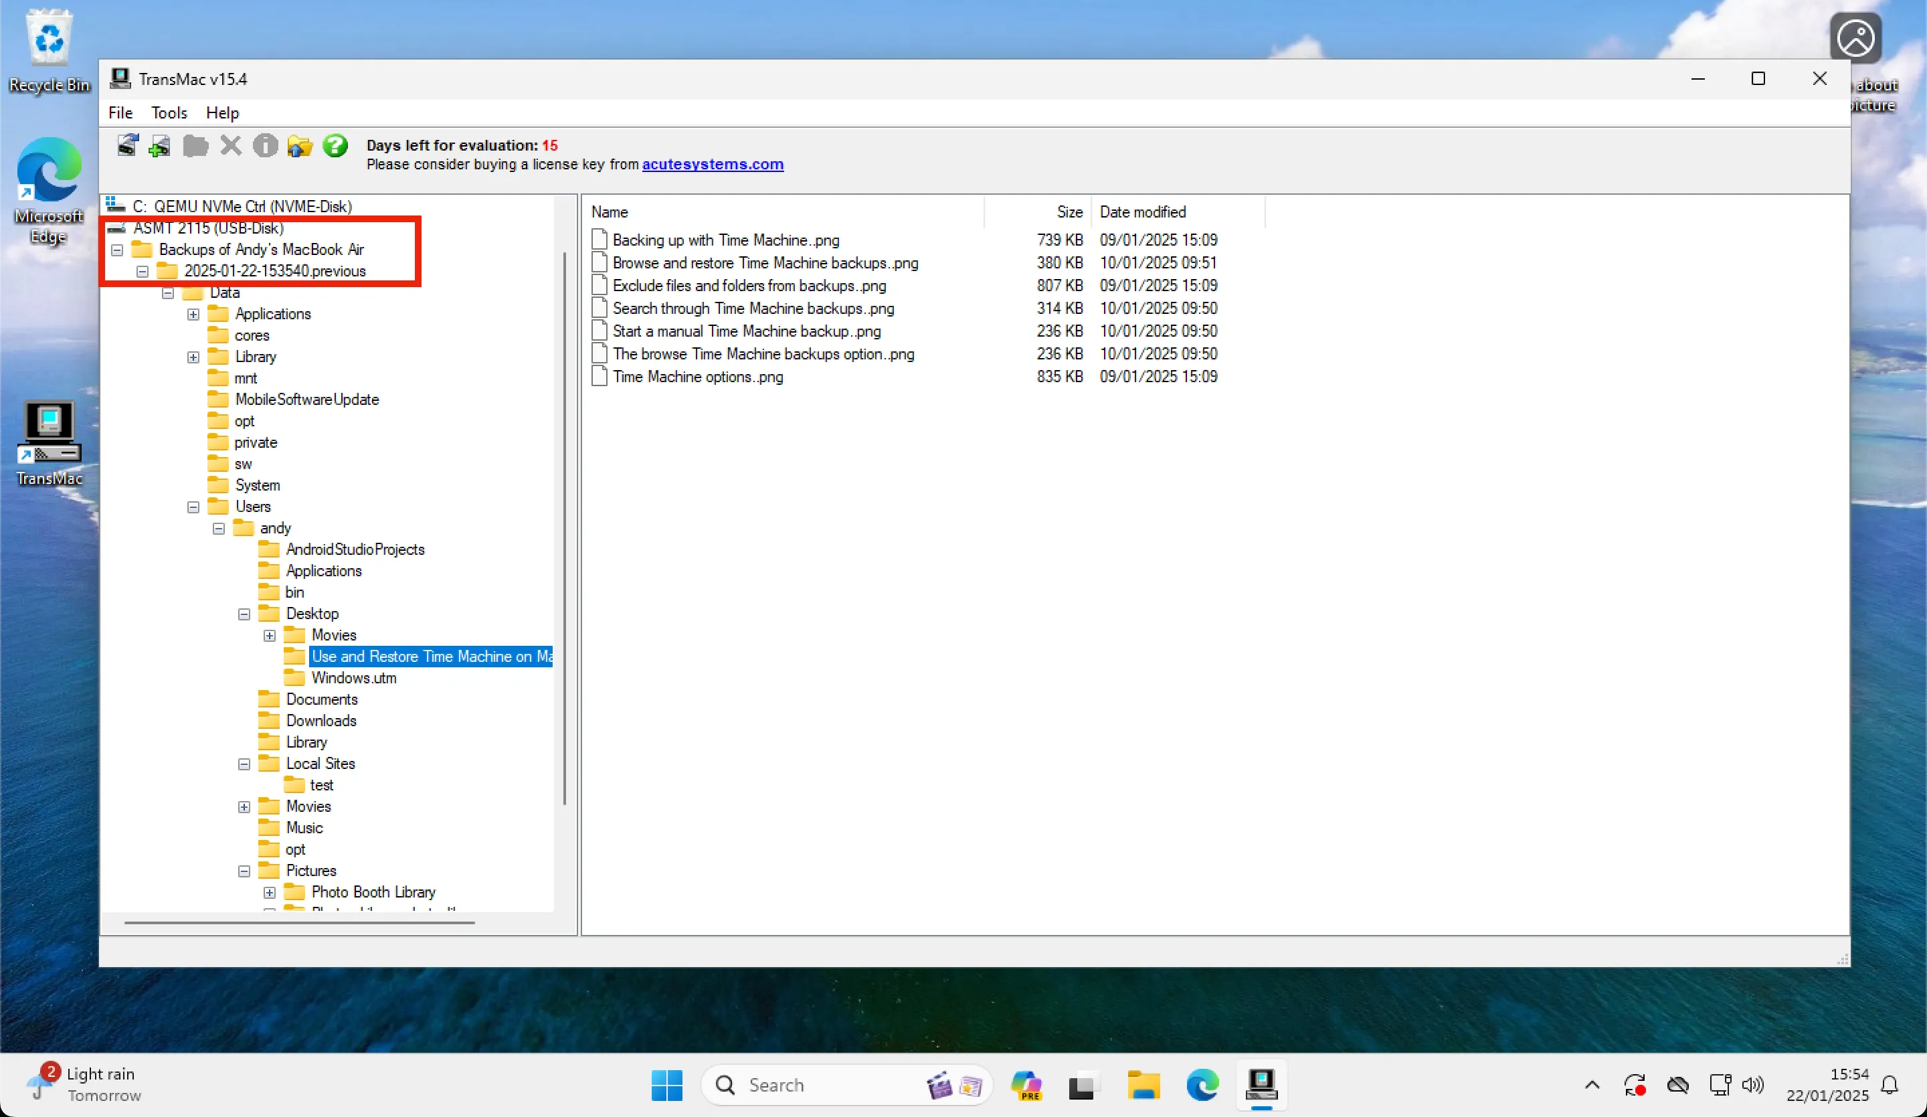Image resolution: width=1927 pixels, height=1117 pixels.
Task: Click the greyed new folder toolbar icon
Action: (x=196, y=145)
